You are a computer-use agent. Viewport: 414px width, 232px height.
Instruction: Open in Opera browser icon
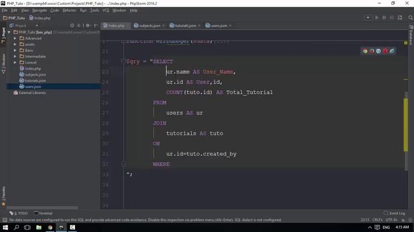tap(386, 52)
